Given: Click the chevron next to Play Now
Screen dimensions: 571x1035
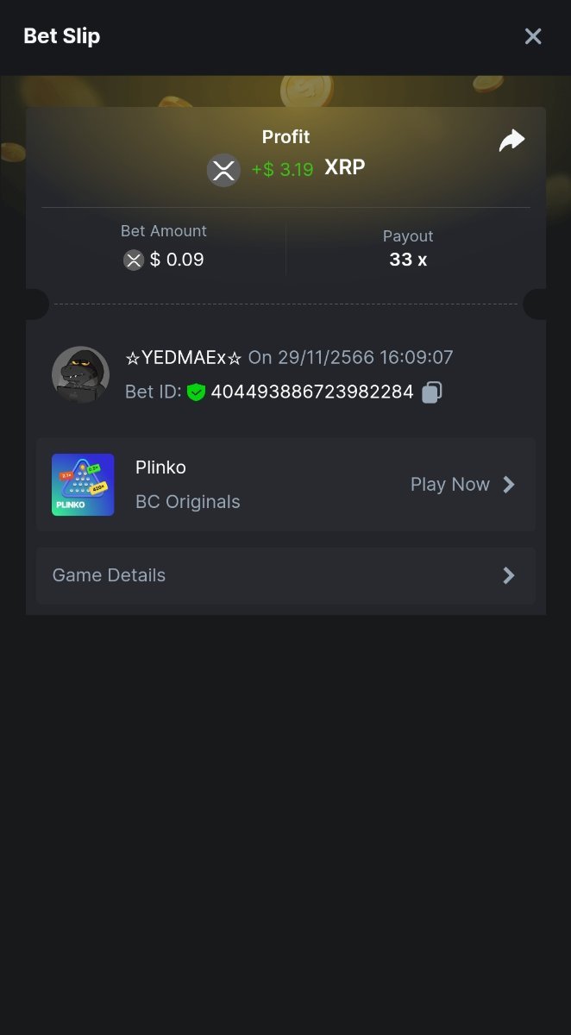Looking at the screenshot, I should click(509, 485).
